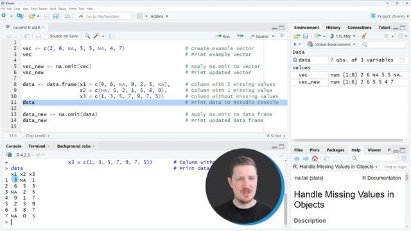The height and width of the screenshot is (231, 411).
Task: Click the refresh icon in Help pane
Action: [x=404, y=158]
